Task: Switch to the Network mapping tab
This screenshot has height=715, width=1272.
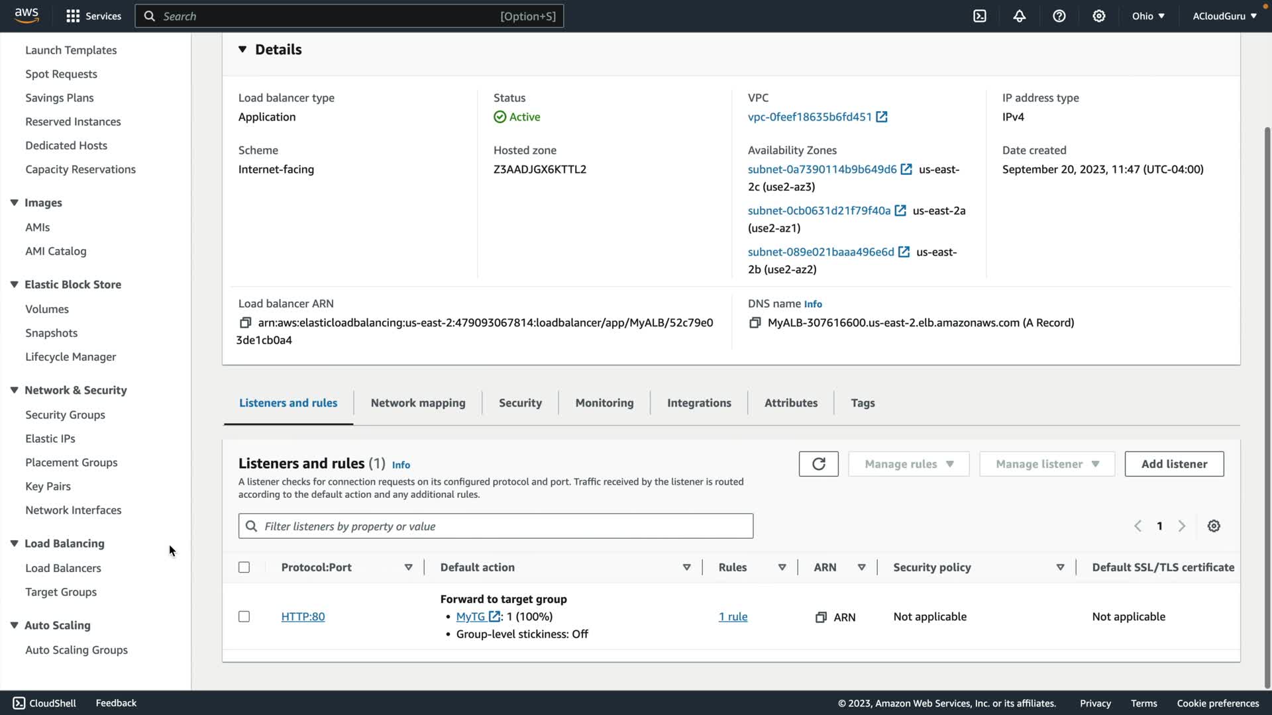Action: (417, 403)
